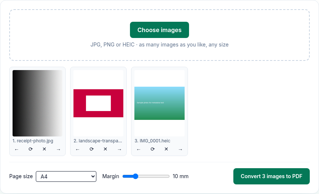The height and width of the screenshot is (194, 319).
Task: Click the '10 mm' margin value
Action: pos(181,176)
